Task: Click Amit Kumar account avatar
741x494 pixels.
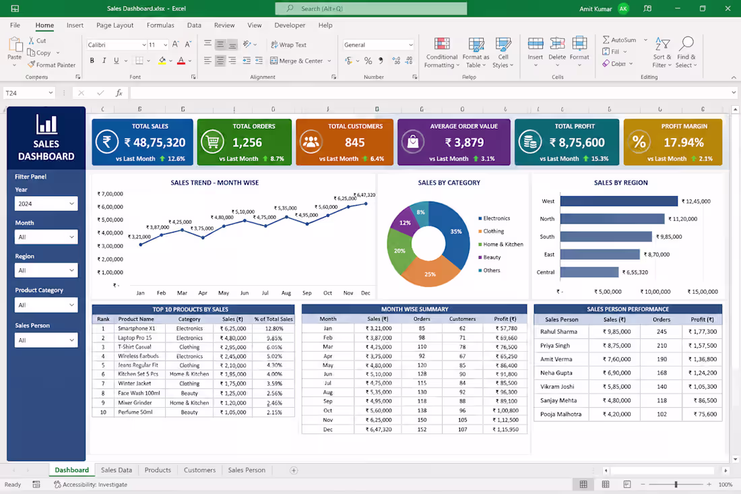Action: coord(623,9)
